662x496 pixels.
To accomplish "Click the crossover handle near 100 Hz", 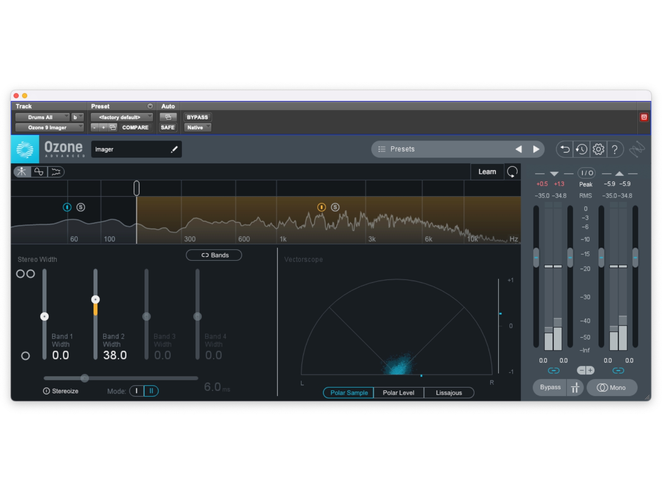I will (x=137, y=188).
